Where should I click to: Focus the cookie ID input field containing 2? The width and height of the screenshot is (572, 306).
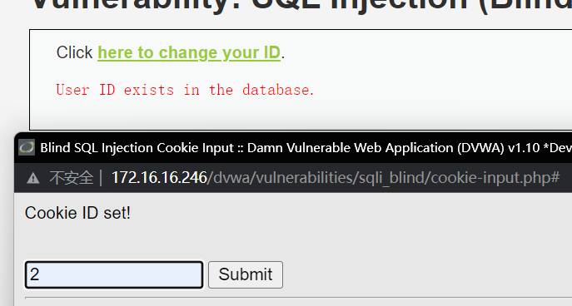click(x=114, y=274)
